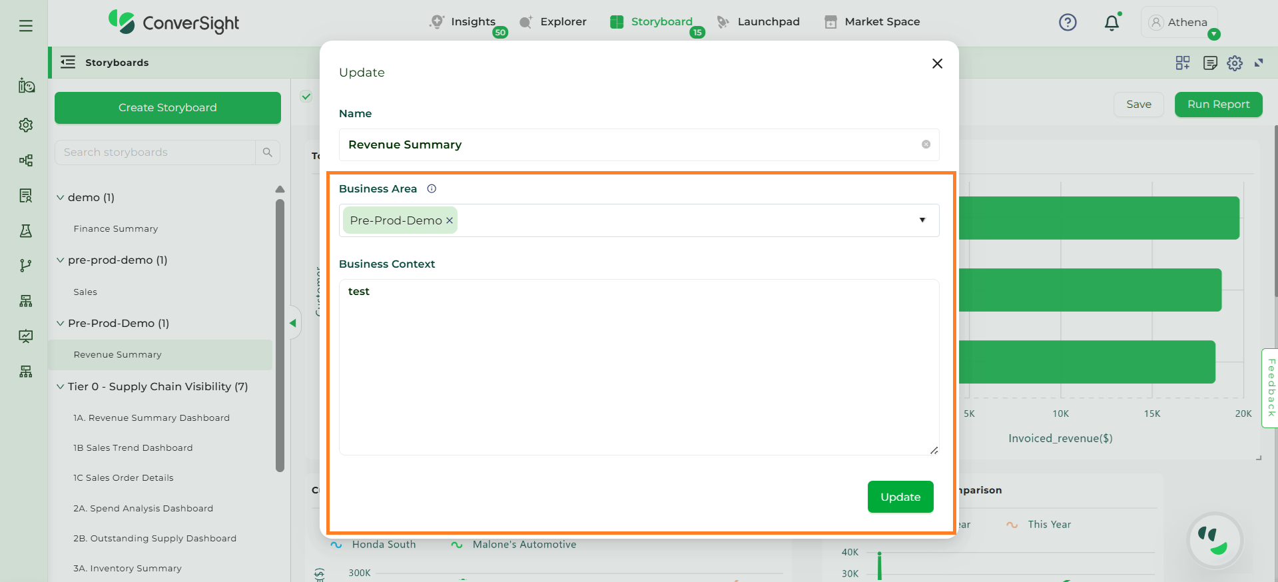1278x582 pixels.
Task: Open the Business Area dropdown arrow
Action: coord(922,220)
